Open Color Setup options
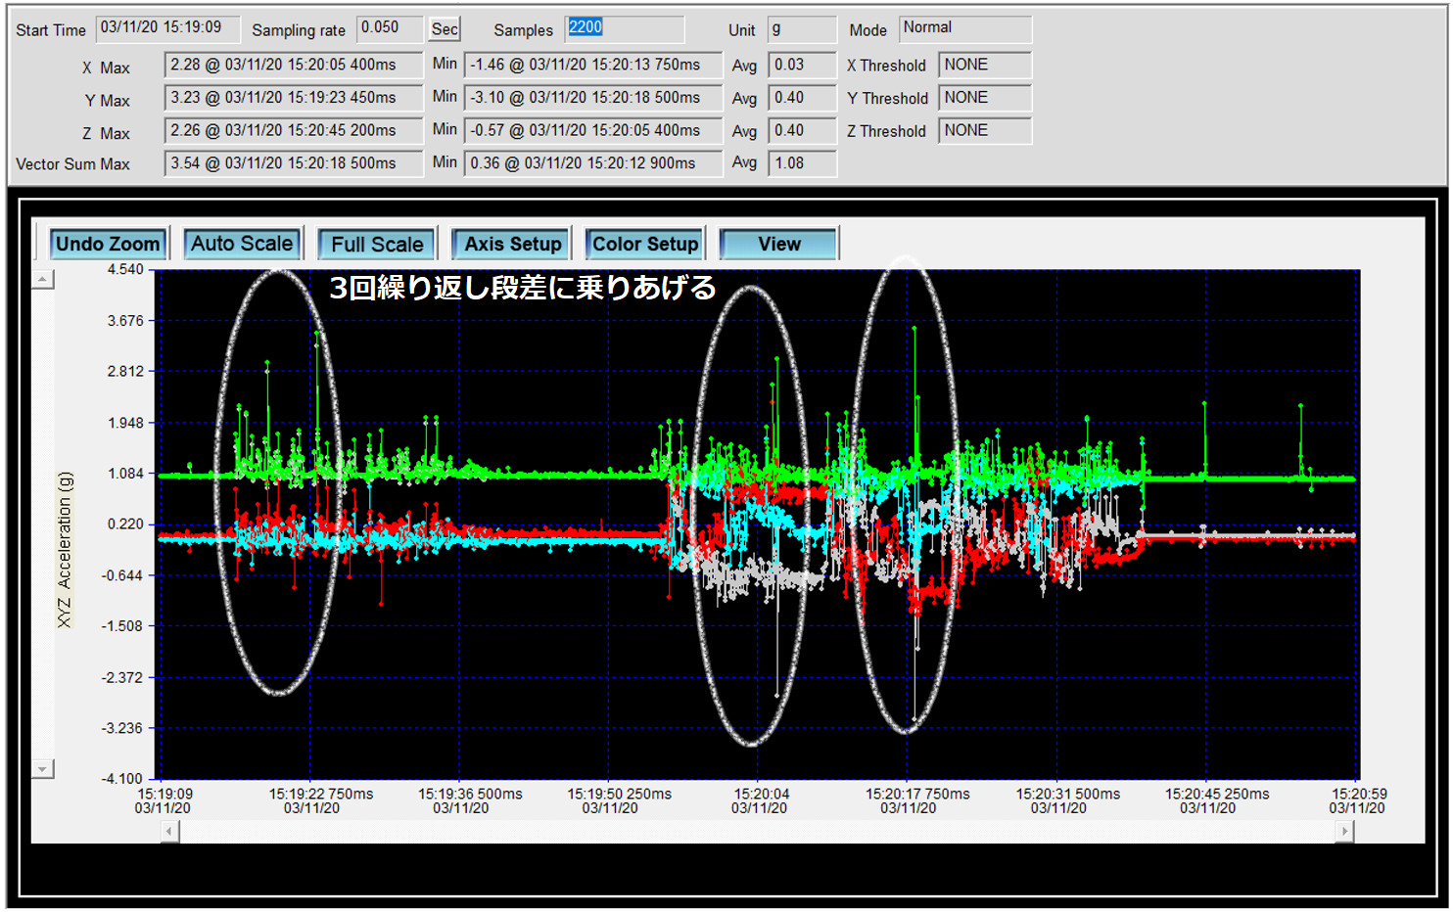This screenshot has height=912, width=1453. point(645,244)
